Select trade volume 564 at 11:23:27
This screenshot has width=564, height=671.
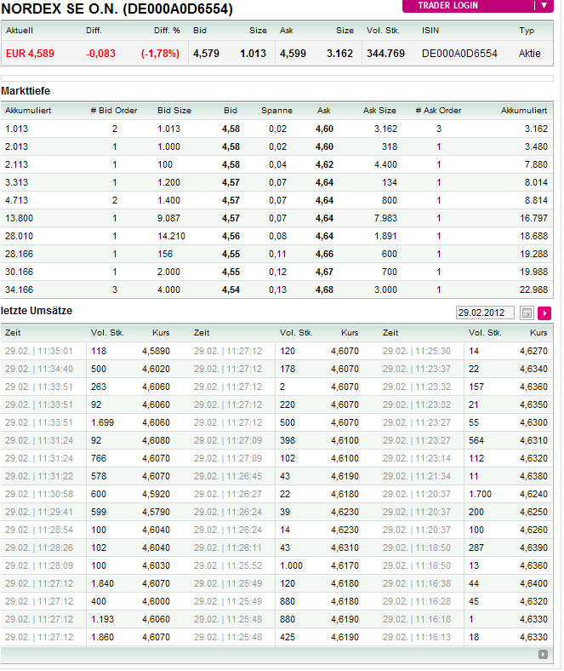tap(476, 441)
